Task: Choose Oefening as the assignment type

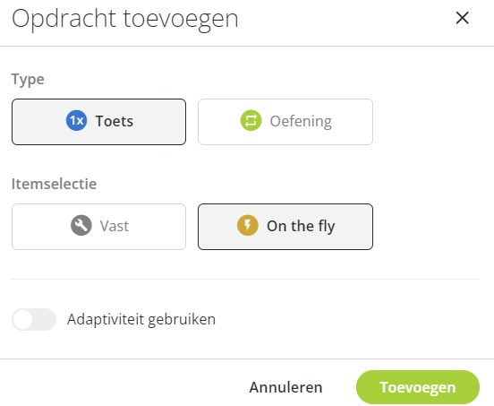Action: pyautogui.click(x=285, y=122)
